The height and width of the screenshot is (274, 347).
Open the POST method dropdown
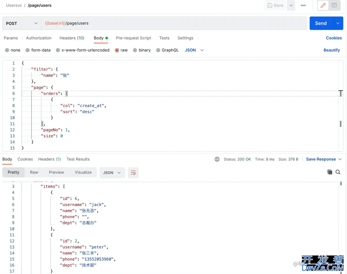(22, 23)
